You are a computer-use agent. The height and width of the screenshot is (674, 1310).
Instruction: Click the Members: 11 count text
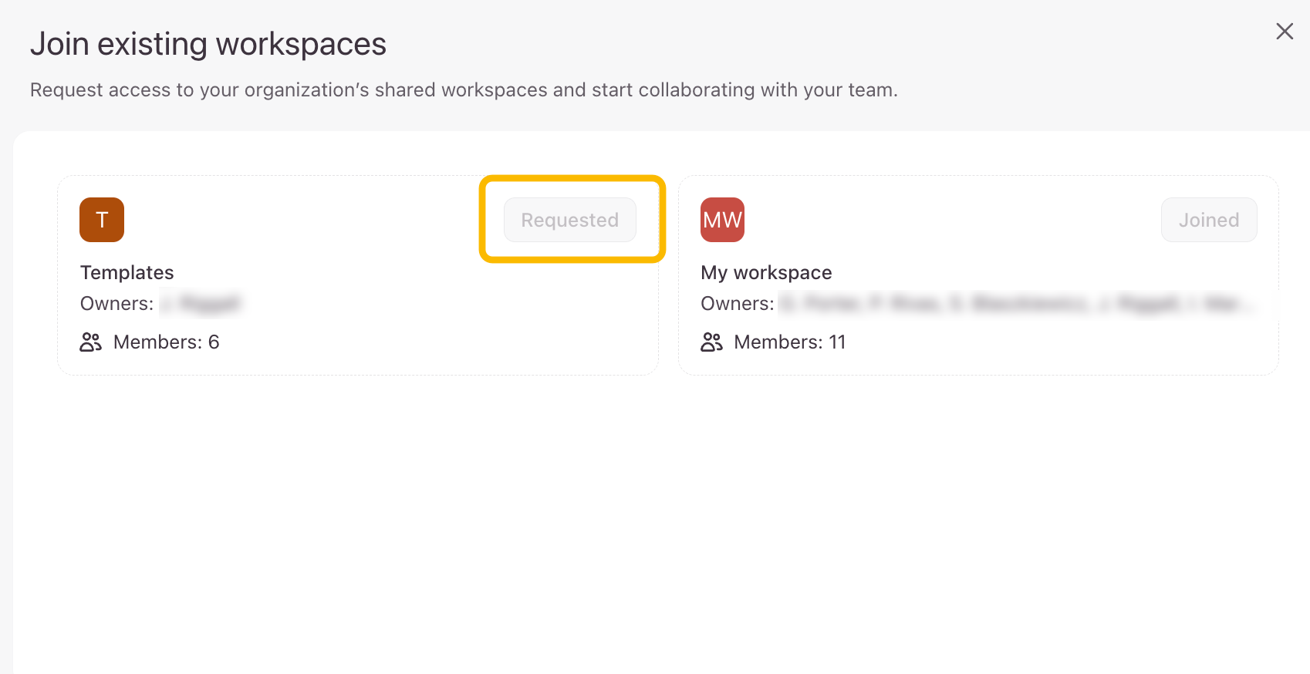(x=790, y=342)
